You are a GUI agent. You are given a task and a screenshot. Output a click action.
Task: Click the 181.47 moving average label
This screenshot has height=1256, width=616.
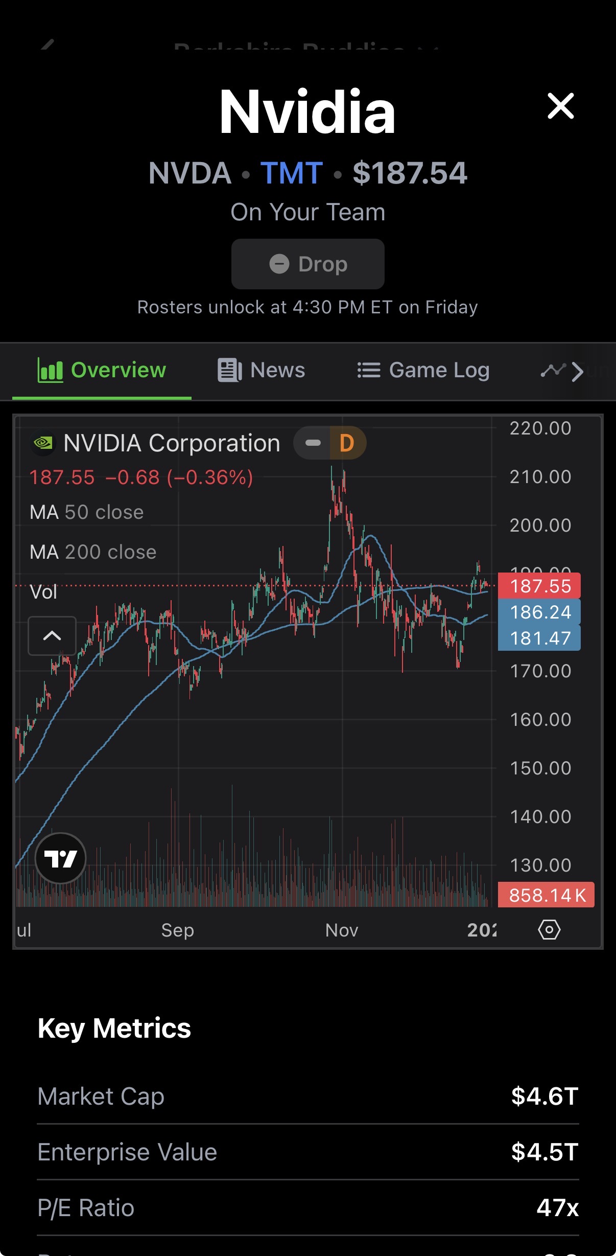(539, 638)
